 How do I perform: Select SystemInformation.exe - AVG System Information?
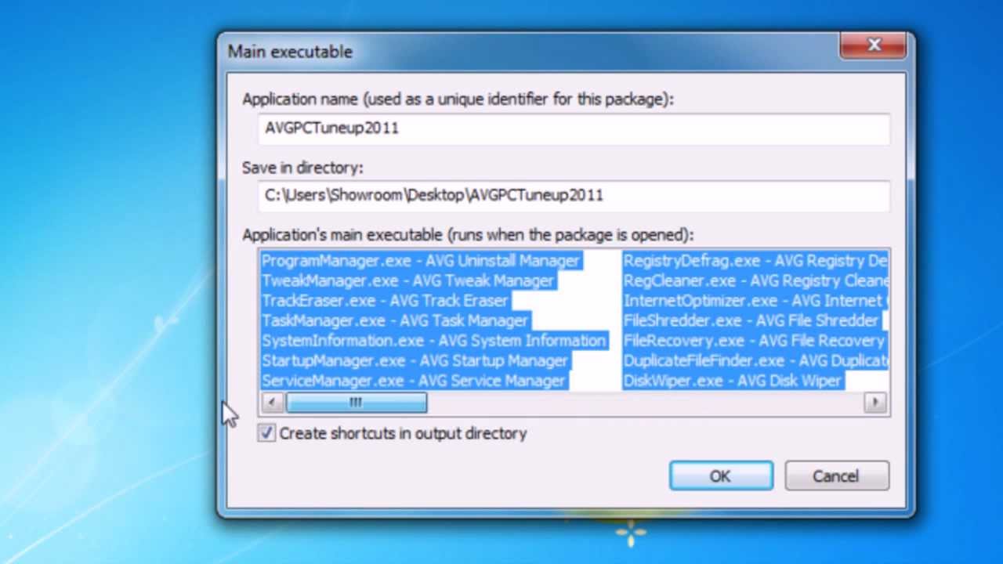coord(433,341)
